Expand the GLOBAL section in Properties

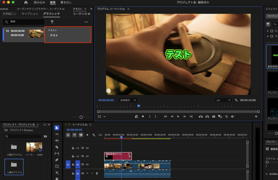point(267,174)
